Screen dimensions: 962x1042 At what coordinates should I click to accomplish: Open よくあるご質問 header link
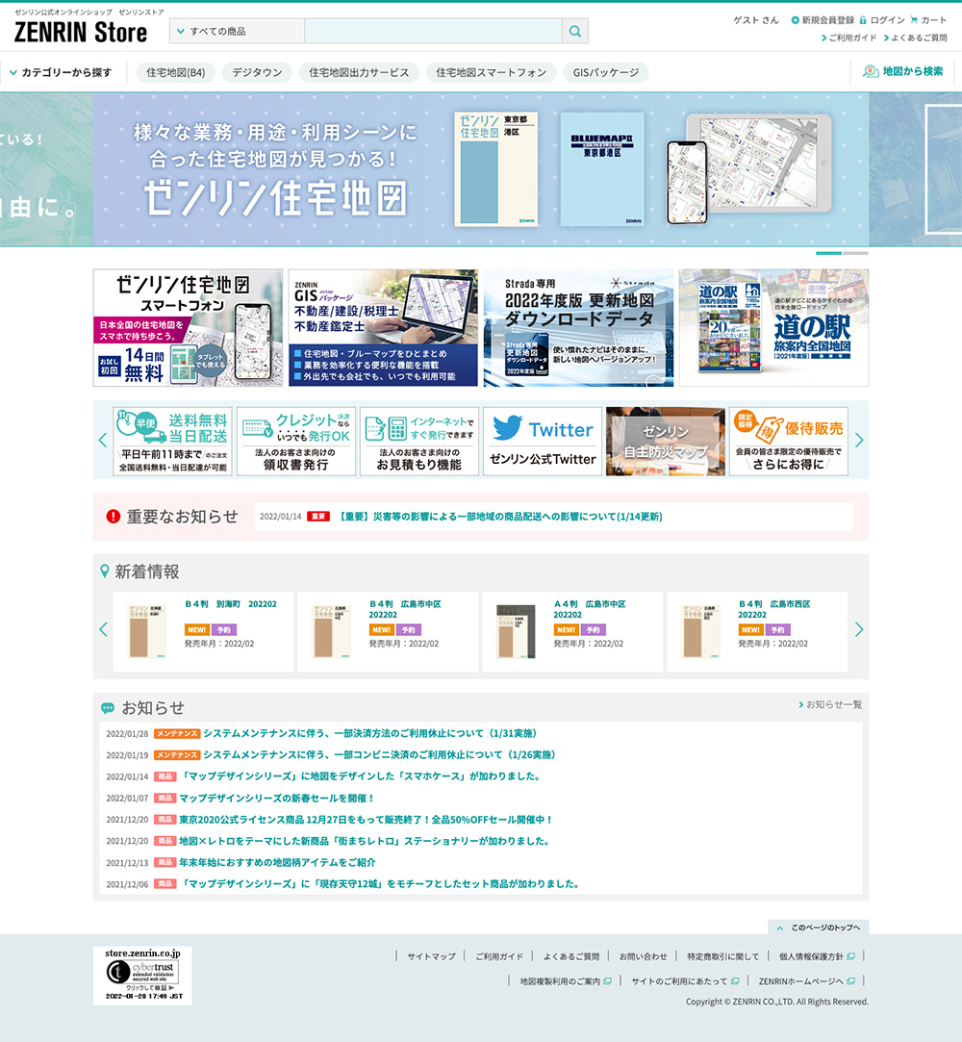[x=916, y=38]
